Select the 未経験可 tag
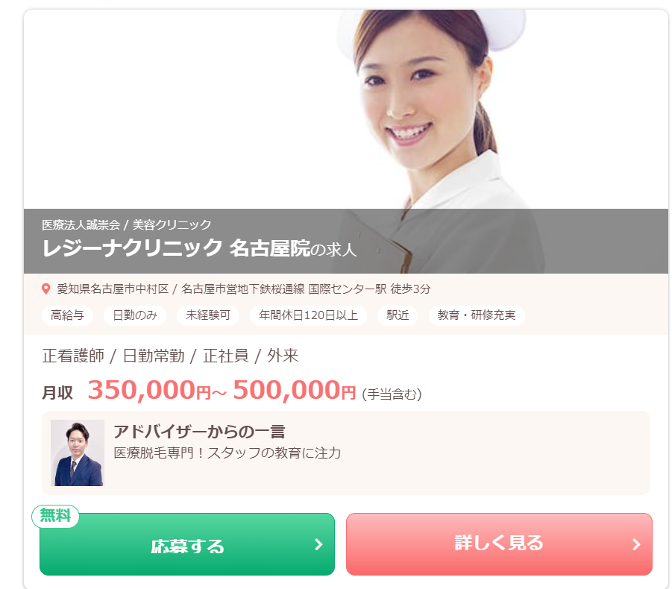This screenshot has height=589, width=672. point(208,315)
